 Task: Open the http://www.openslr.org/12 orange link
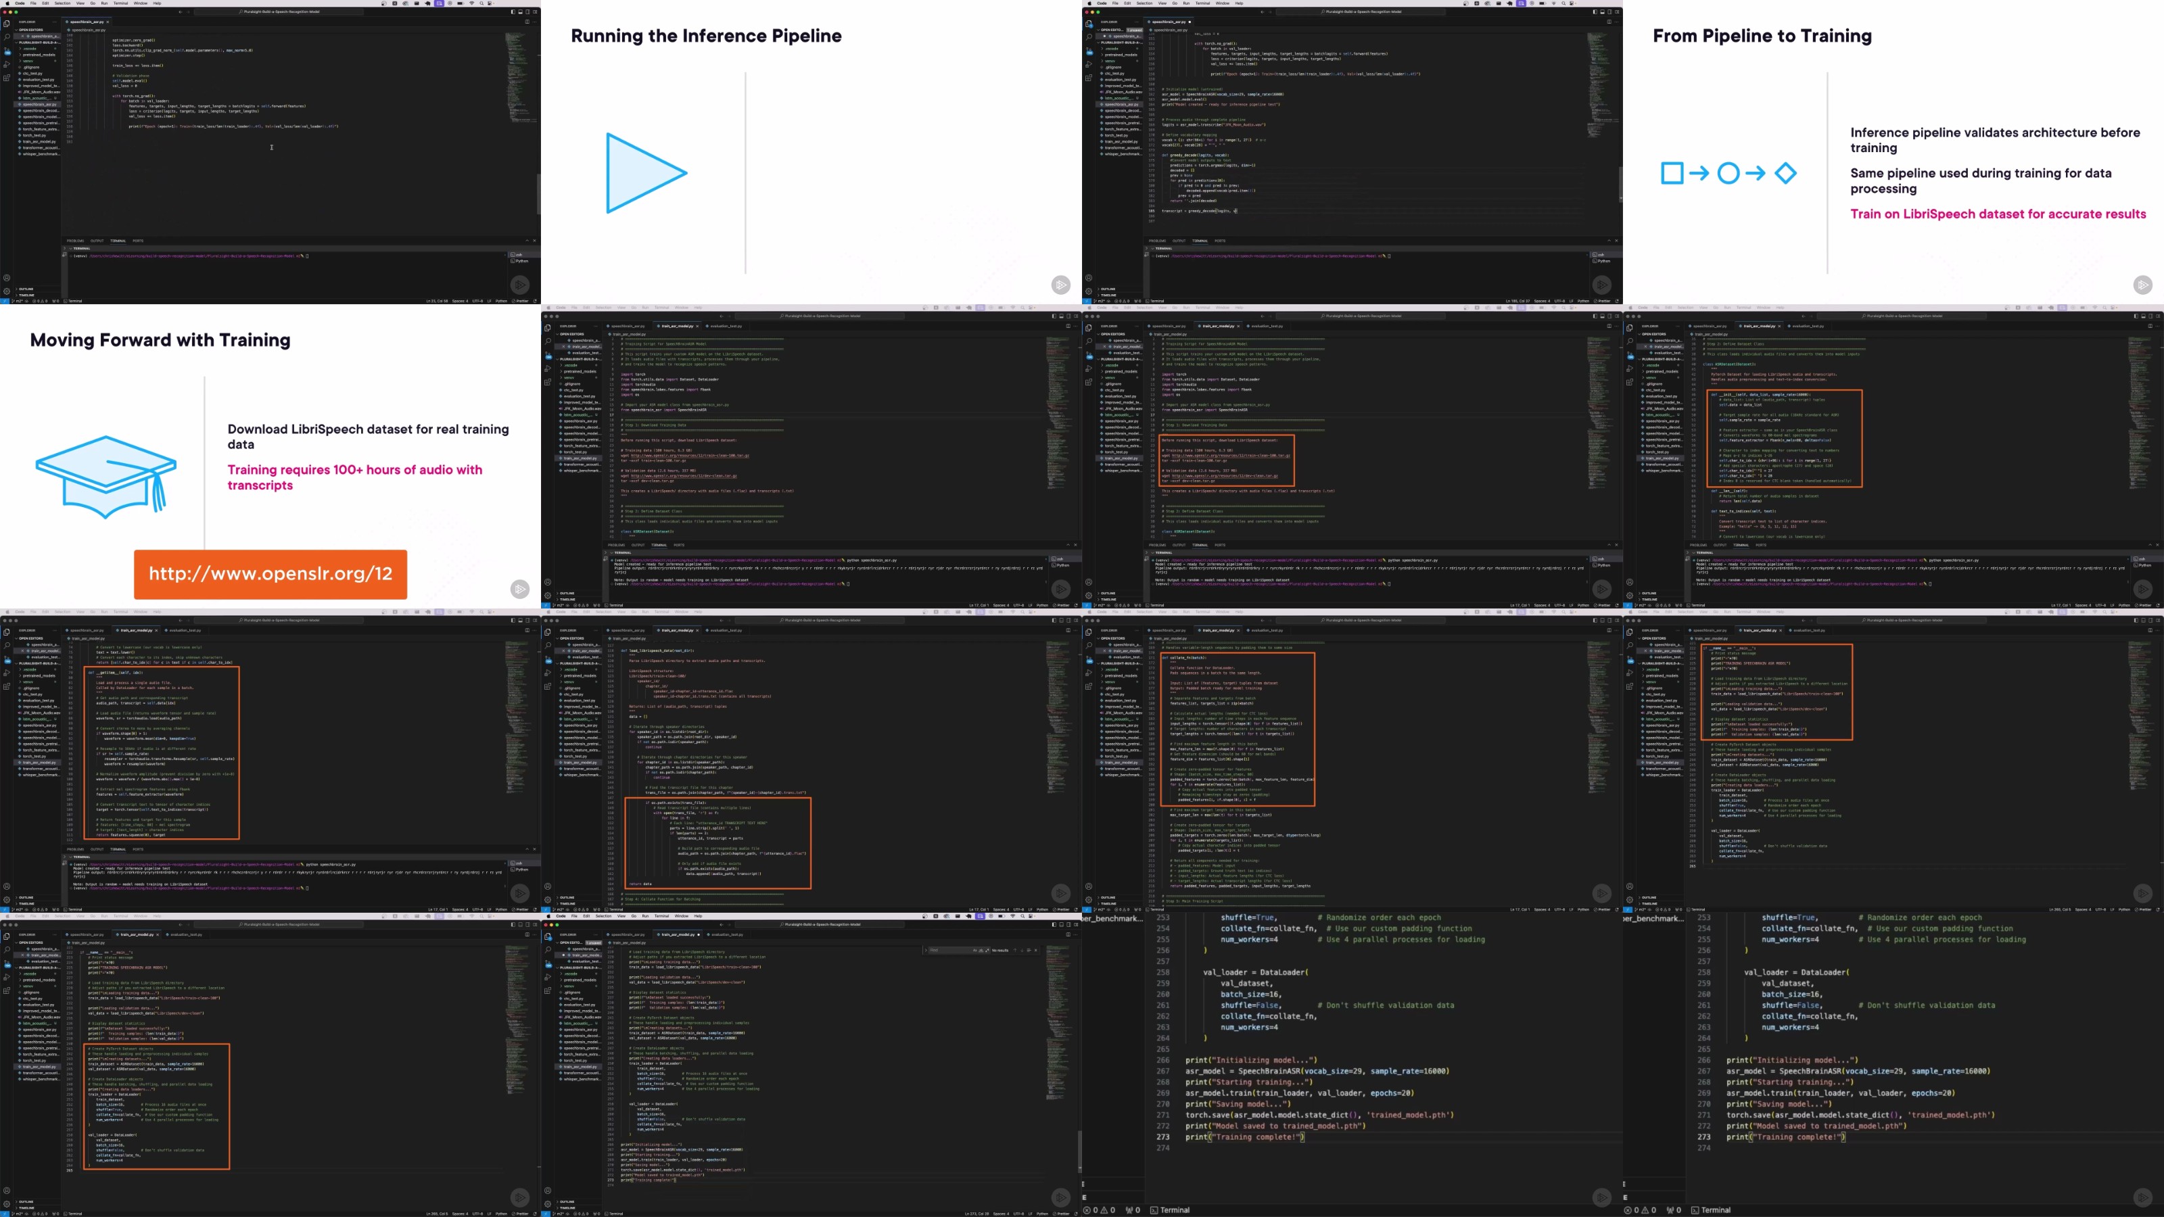pyautogui.click(x=270, y=575)
